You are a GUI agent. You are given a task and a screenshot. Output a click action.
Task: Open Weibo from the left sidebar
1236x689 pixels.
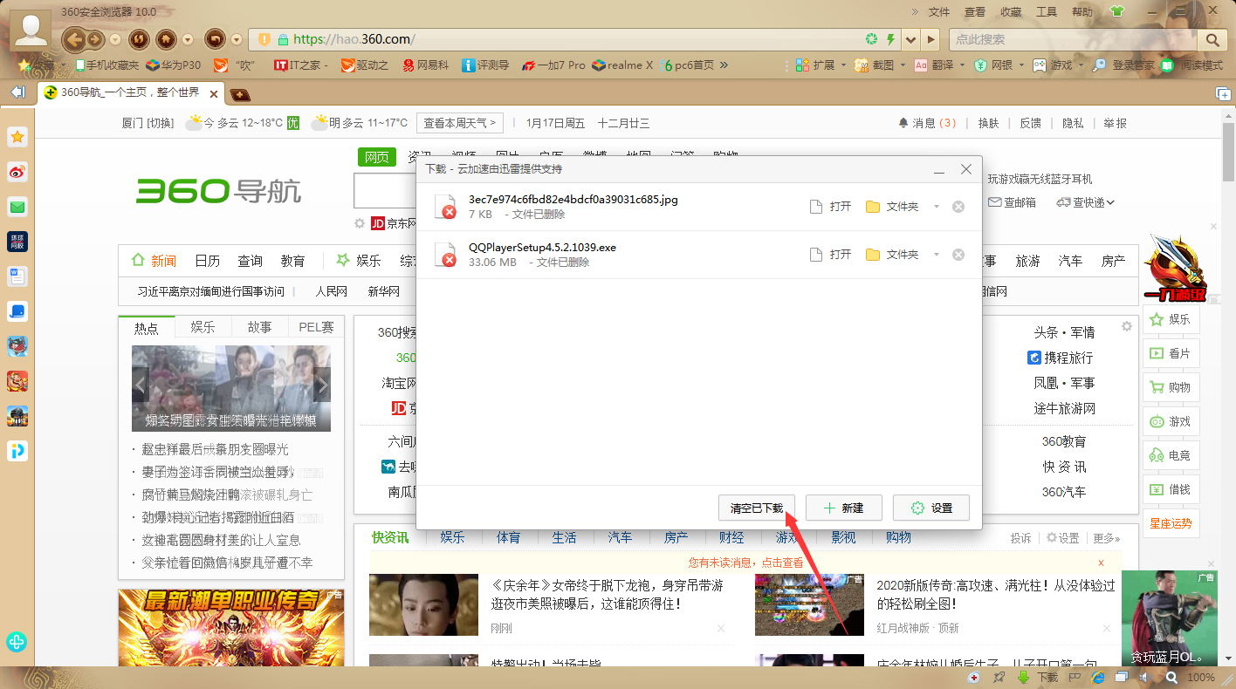(17, 172)
